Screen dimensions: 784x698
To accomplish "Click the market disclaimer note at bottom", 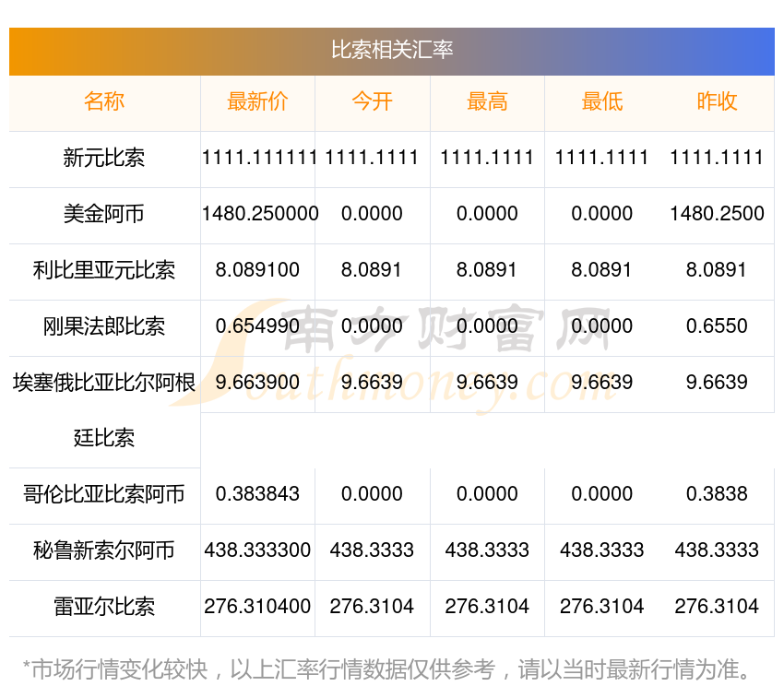I will coord(387,668).
